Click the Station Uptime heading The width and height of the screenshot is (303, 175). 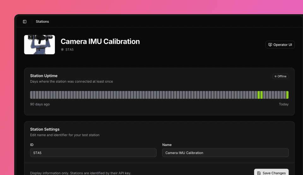(x=44, y=76)
